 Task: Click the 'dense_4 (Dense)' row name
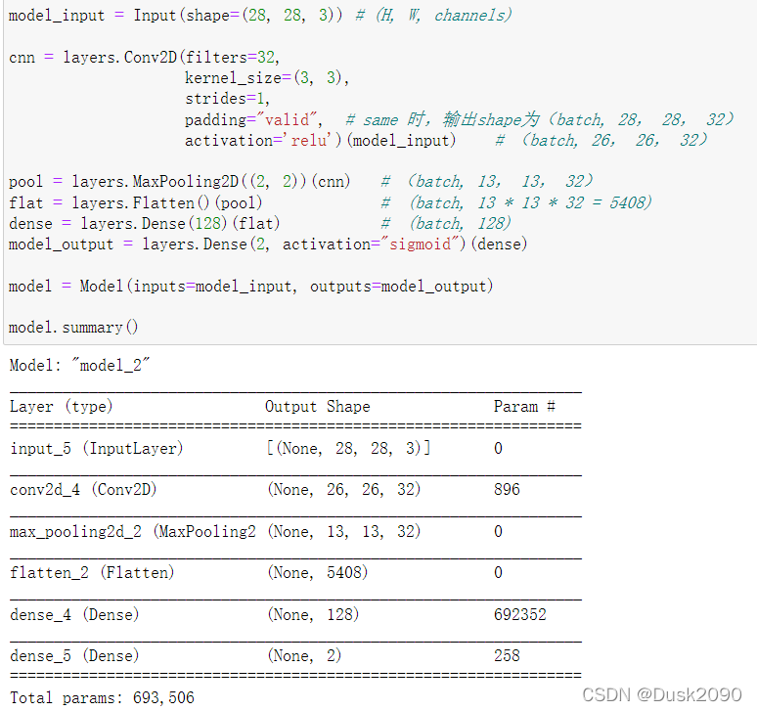(74, 614)
